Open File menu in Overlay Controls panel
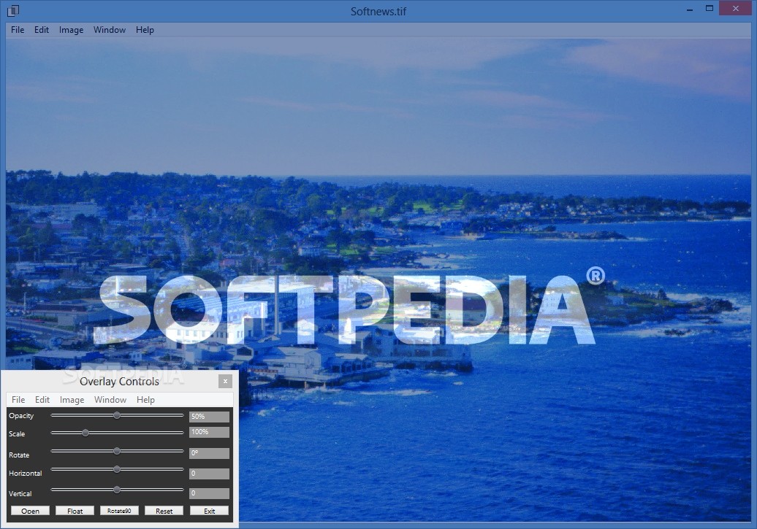Image resolution: width=757 pixels, height=529 pixels. (18, 400)
